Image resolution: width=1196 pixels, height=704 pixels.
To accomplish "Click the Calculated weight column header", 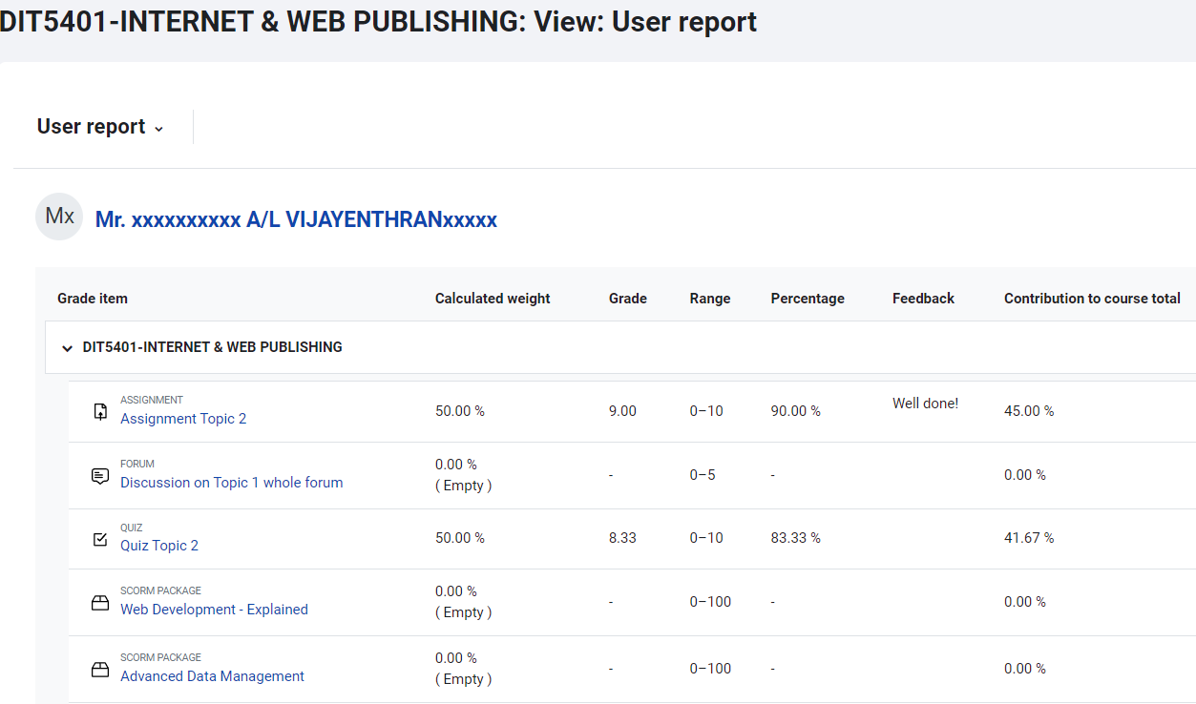I will coord(493,299).
